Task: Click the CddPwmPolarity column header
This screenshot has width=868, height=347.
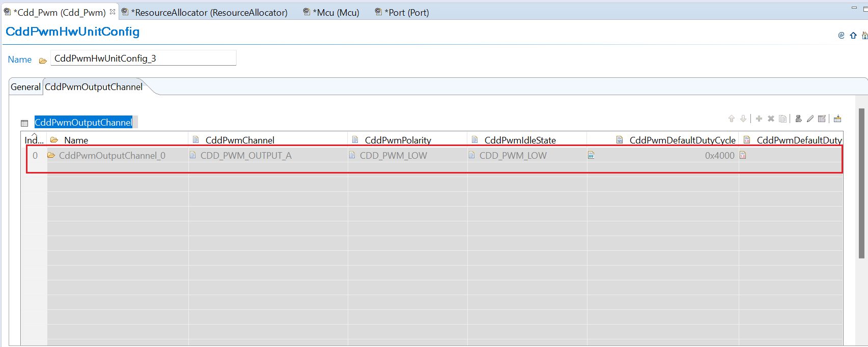Action: pos(408,140)
